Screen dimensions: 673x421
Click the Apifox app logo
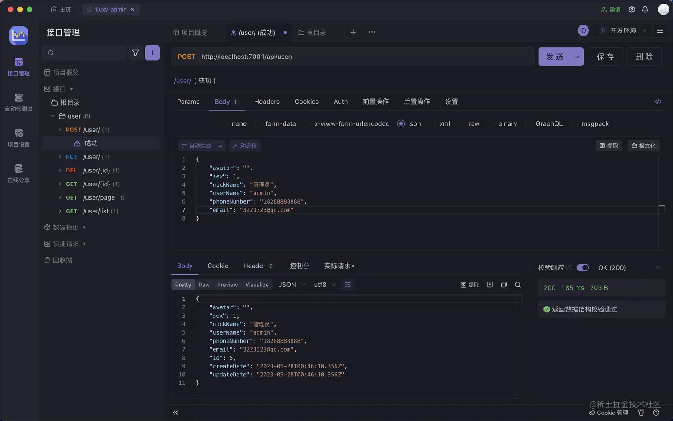tap(19, 35)
